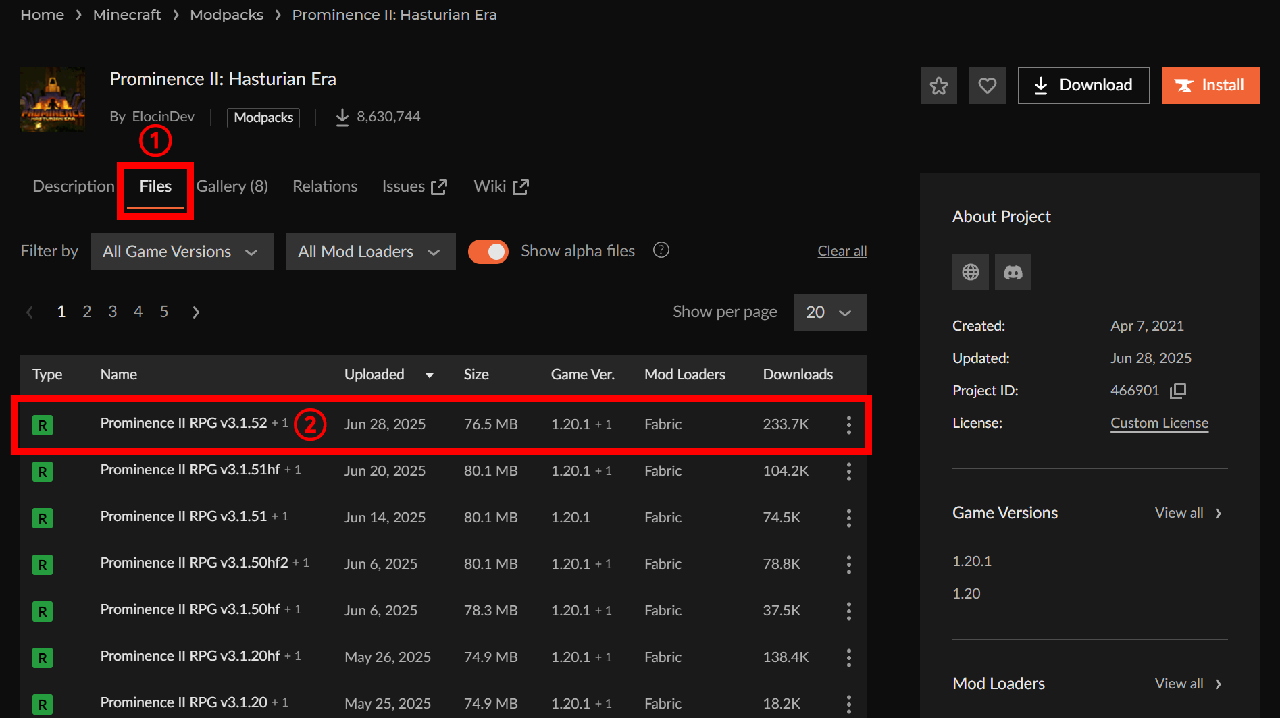Click the heart follow icon
Viewport: 1280px width, 718px height.
click(987, 86)
